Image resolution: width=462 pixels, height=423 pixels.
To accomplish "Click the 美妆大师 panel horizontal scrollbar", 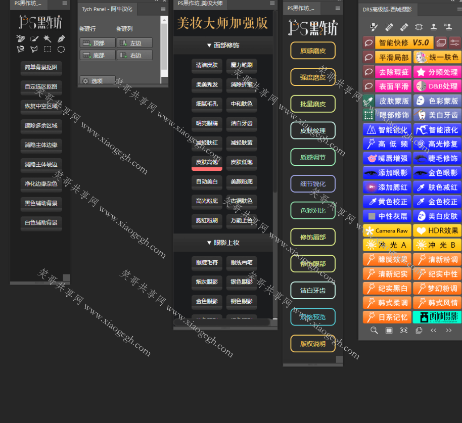I will coord(221,322).
